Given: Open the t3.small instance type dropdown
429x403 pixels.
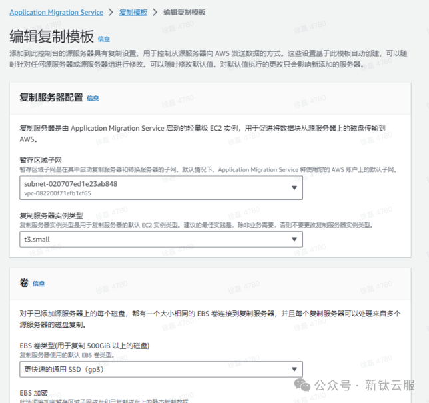Looking at the screenshot, I should tap(161, 239).
